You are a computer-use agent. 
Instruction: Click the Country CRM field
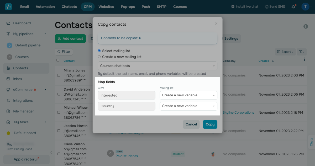(127, 106)
